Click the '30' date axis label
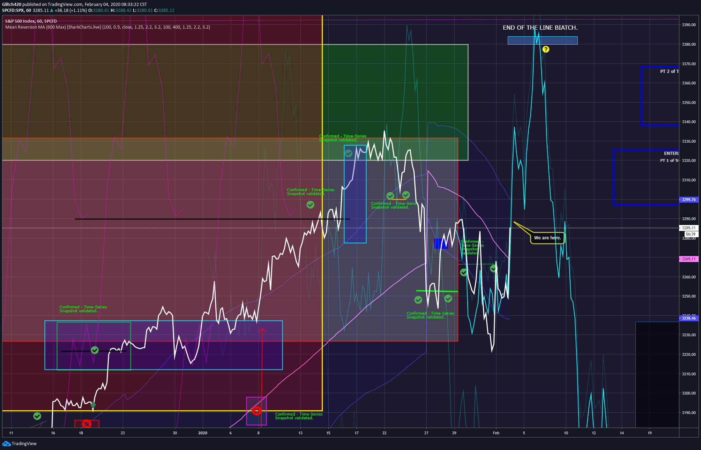701x450 pixels. [x=175, y=433]
